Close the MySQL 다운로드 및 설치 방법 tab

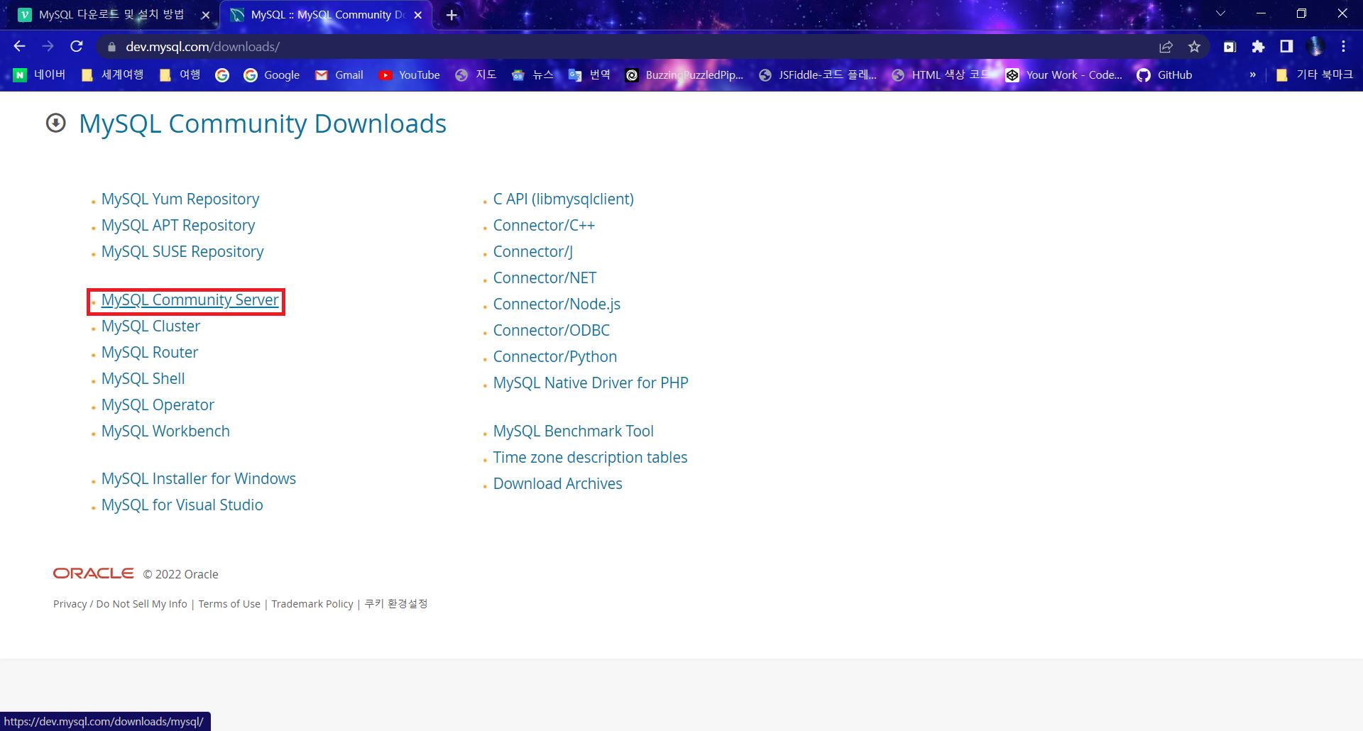205,15
